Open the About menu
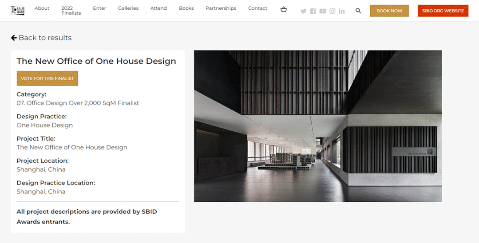Viewport: 479px width, 243px height. pos(42,8)
